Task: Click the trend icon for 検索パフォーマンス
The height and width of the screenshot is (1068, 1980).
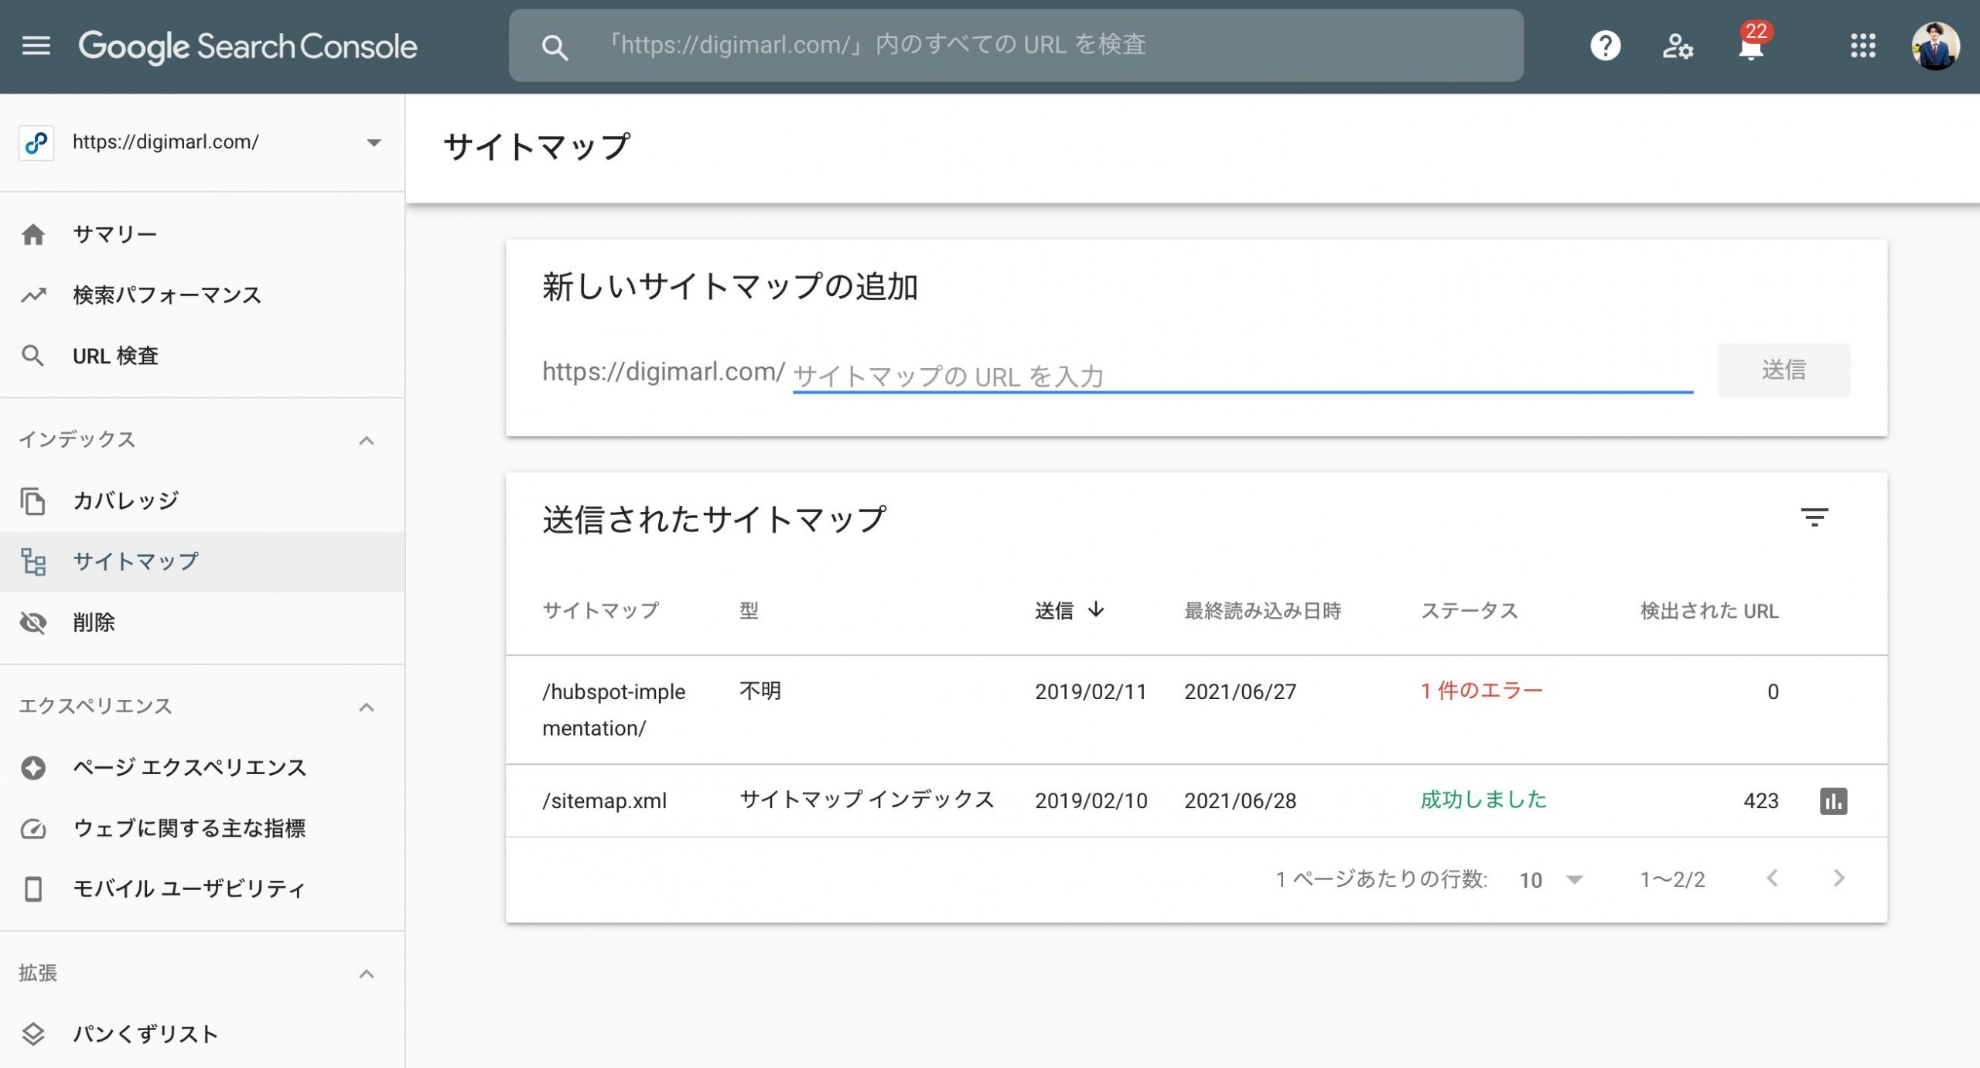Action: [33, 295]
